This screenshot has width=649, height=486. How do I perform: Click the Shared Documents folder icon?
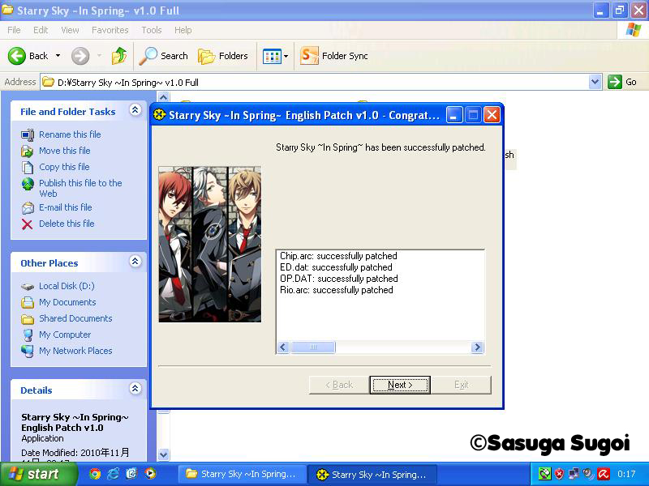28,319
